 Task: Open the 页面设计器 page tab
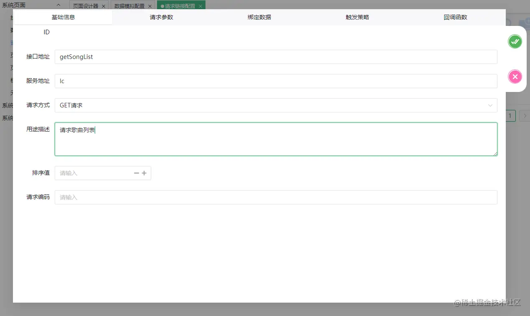89,6
